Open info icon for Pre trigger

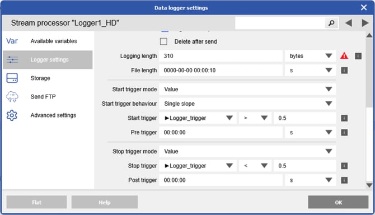(x=344, y=133)
